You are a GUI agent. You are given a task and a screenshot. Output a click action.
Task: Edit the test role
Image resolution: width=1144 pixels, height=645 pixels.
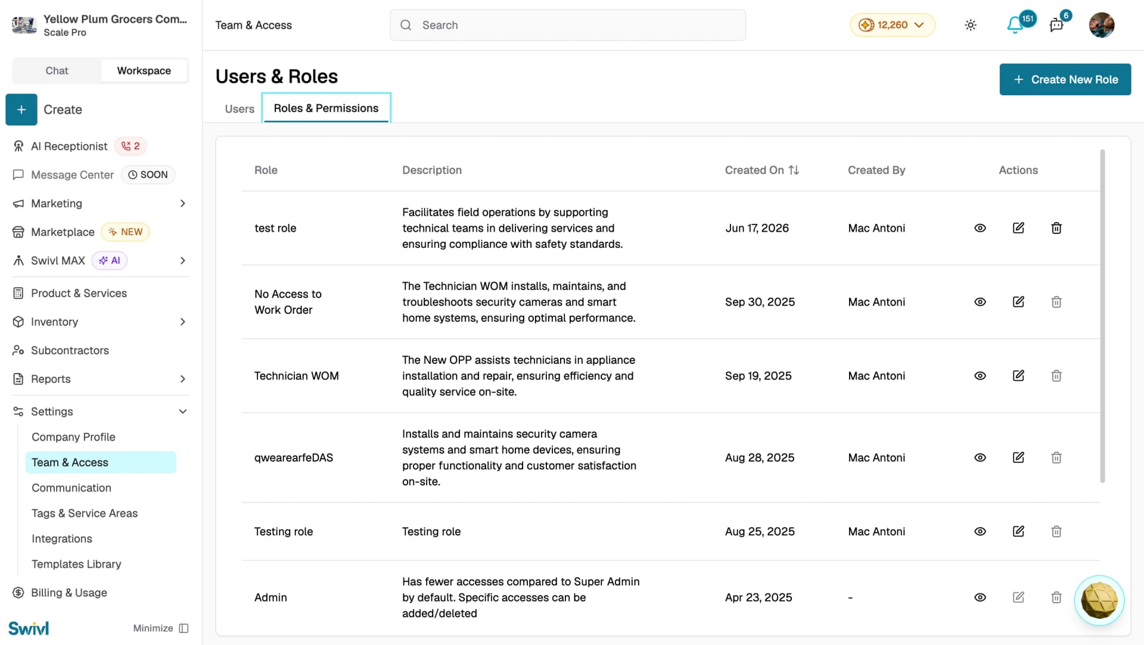(x=1018, y=228)
